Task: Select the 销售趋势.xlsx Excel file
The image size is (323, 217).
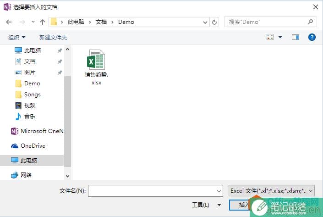Action: pos(96,67)
